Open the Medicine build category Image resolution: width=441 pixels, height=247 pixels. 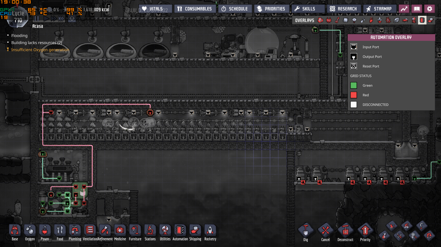tap(120, 233)
